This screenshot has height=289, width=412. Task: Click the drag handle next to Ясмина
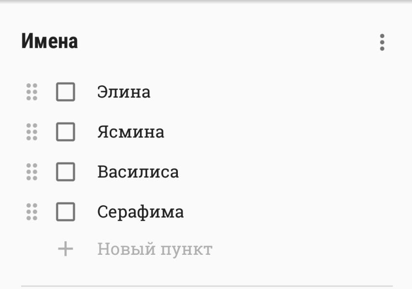tap(32, 132)
